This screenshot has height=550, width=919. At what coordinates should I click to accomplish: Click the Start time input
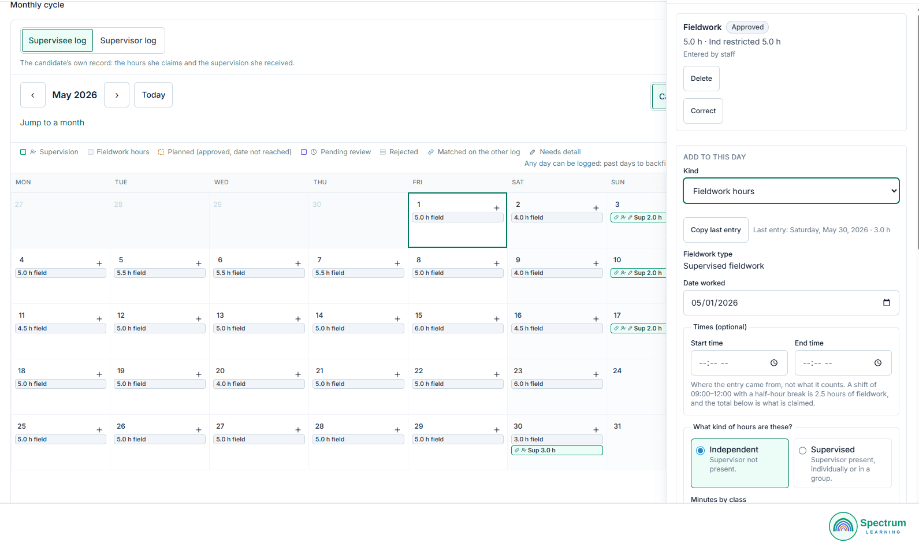[x=739, y=363]
